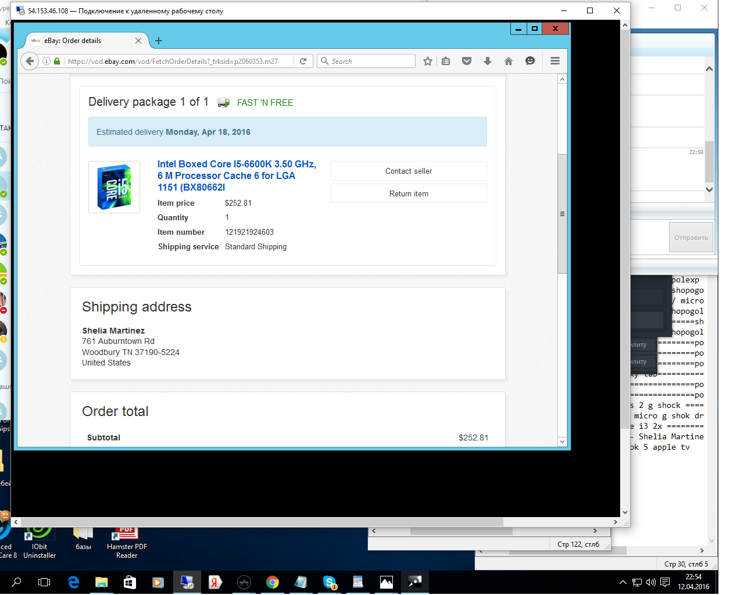This screenshot has height=595, width=744.
Task: Click the chat window scroll up arrow
Action: [x=709, y=69]
